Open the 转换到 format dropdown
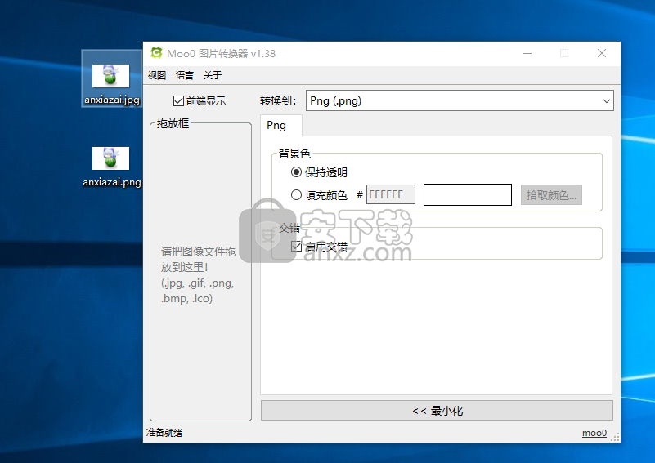This screenshot has height=463, width=655. 460,100
